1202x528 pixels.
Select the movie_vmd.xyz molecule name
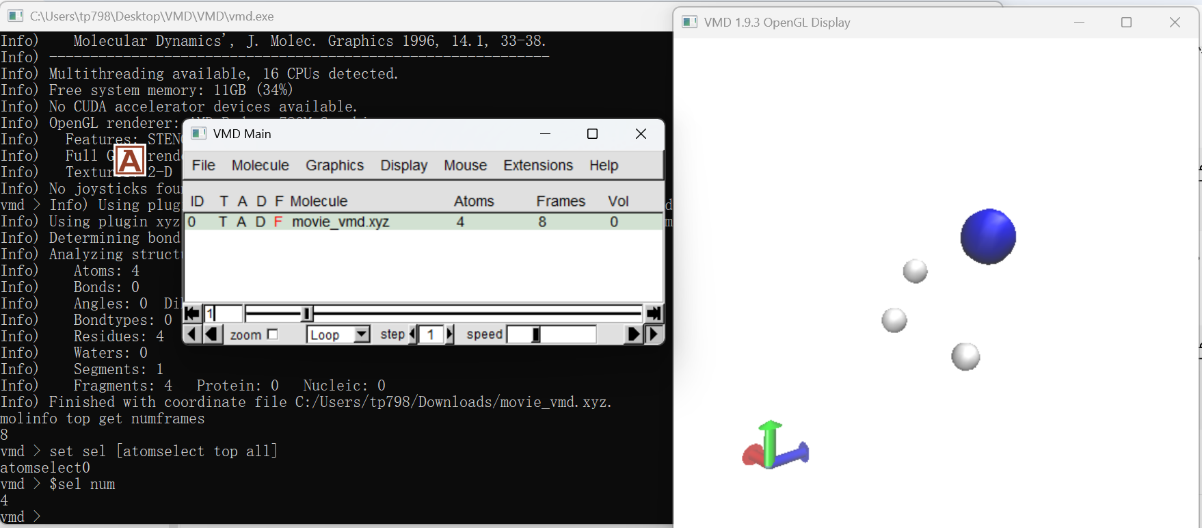point(340,222)
